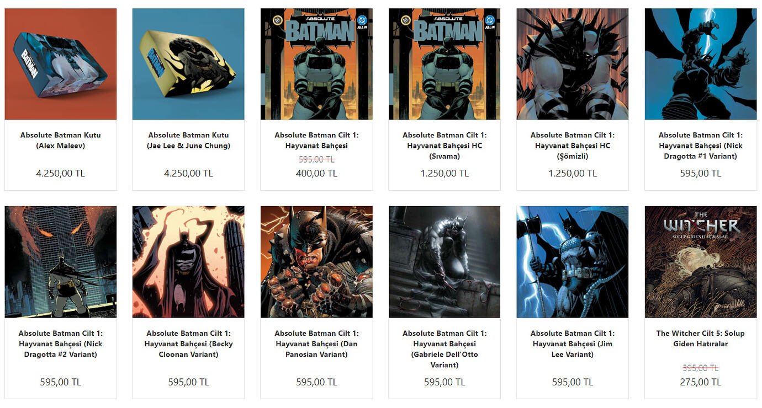The height and width of the screenshot is (408, 762).
Task: Click the Absolute Batman Kutu (Jae Lee & June Chung) title
Action: tap(188, 141)
